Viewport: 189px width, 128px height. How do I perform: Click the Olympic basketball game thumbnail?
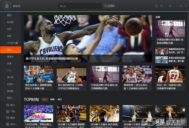click(x=39, y=74)
